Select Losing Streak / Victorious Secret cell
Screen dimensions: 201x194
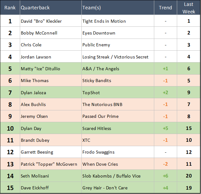tap(115, 57)
